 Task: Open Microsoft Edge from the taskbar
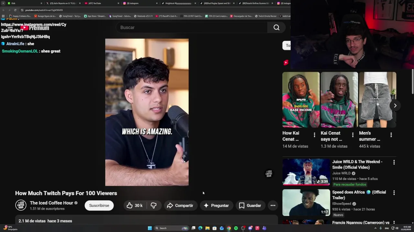click(200, 228)
